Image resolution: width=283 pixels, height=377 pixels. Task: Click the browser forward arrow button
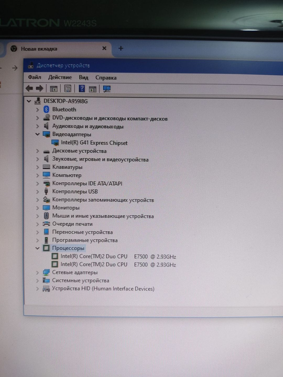pyautogui.click(x=15, y=68)
